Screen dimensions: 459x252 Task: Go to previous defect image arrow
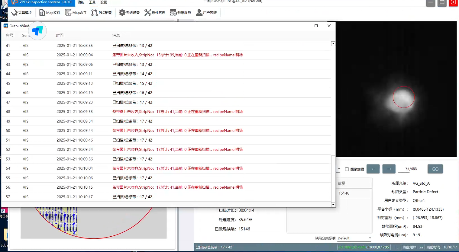point(373,169)
